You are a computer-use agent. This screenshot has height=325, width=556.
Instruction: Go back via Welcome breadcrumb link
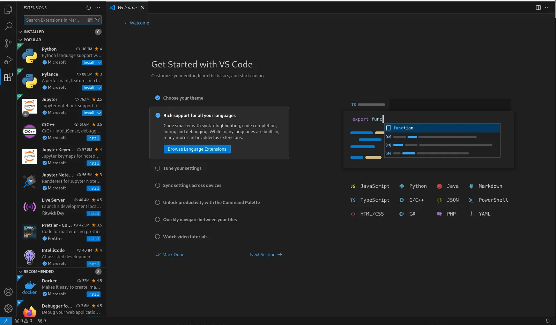136,23
